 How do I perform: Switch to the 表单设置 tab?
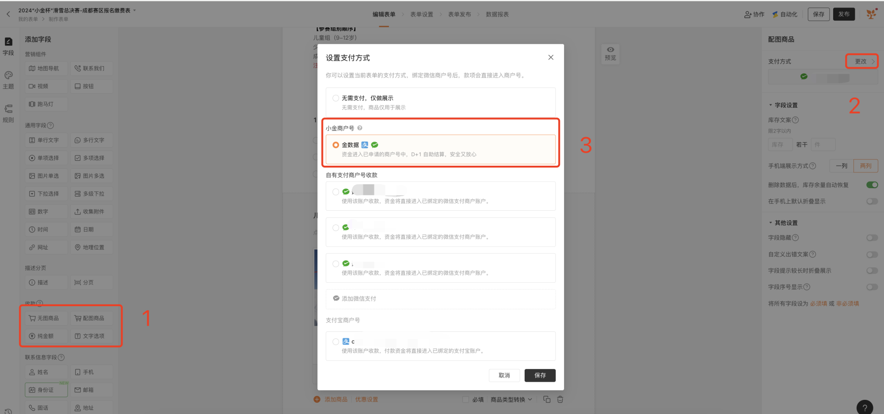point(422,14)
